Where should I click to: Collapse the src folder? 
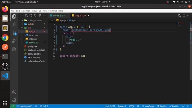(22, 28)
